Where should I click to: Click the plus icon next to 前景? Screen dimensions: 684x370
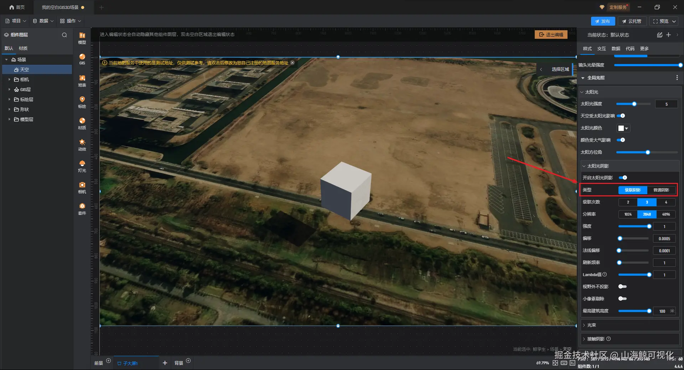pyautogui.click(x=109, y=361)
